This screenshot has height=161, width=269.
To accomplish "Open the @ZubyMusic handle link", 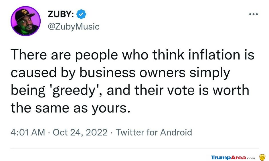I will tap(74, 27).
